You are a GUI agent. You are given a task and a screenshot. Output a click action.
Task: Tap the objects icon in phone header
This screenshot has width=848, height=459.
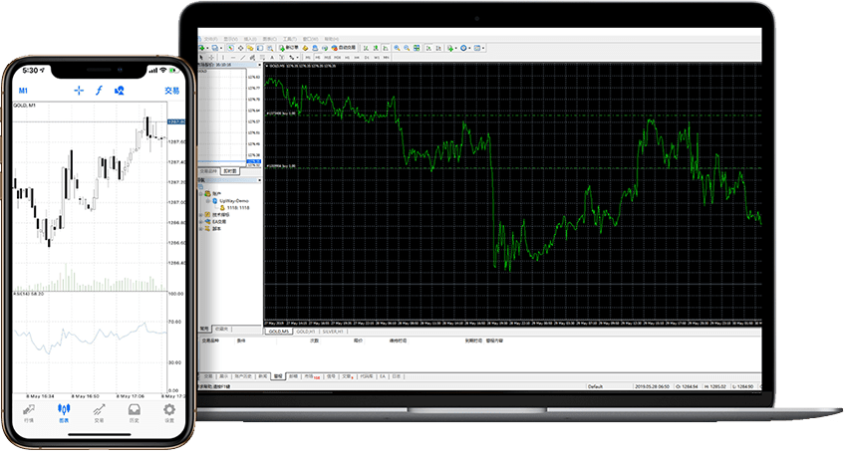(x=120, y=91)
